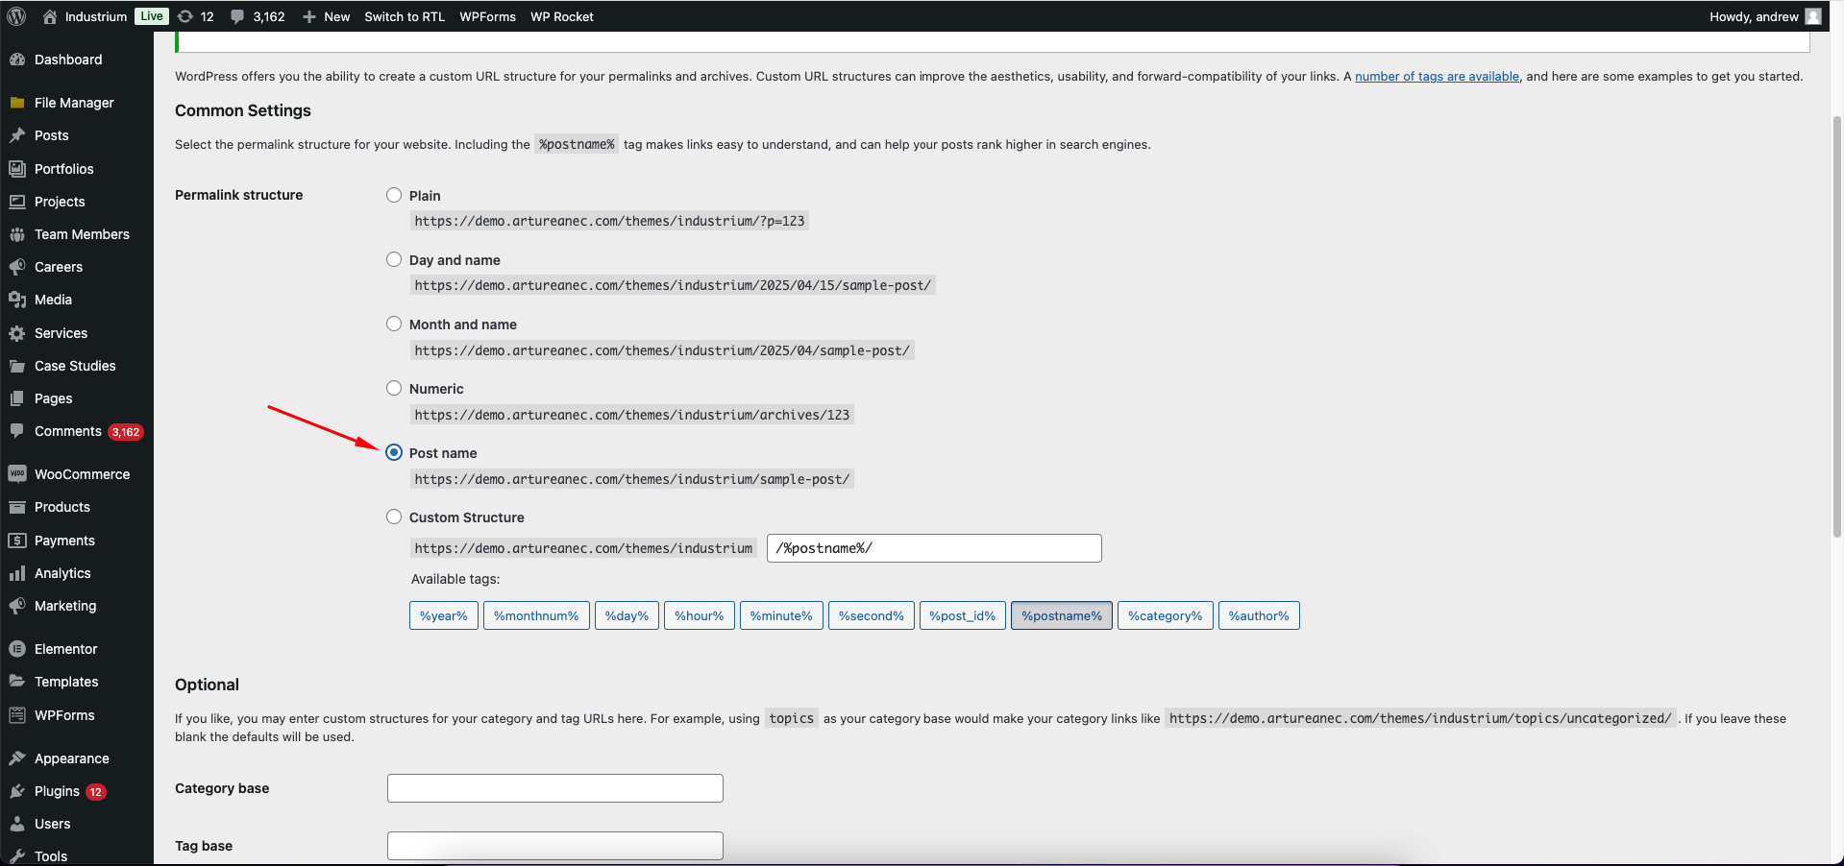Click the WooCommerce icon in sidebar
The image size is (1844, 866).
point(17,474)
